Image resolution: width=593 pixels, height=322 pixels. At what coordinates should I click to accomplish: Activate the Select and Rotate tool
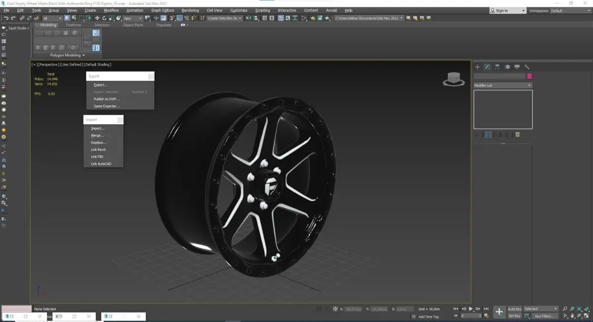click(104, 18)
